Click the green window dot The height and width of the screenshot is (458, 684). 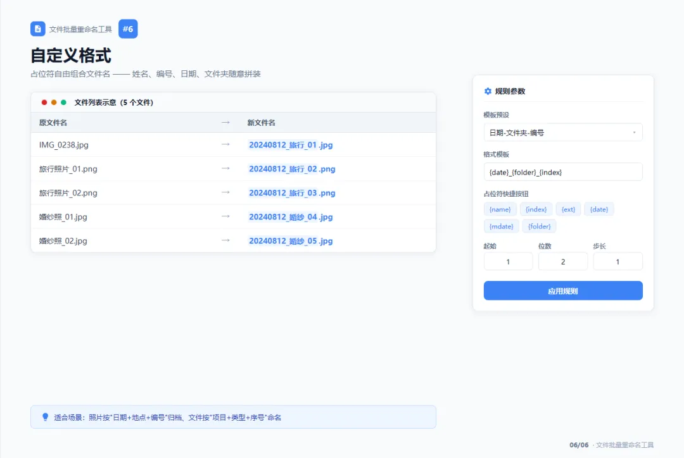(x=63, y=102)
